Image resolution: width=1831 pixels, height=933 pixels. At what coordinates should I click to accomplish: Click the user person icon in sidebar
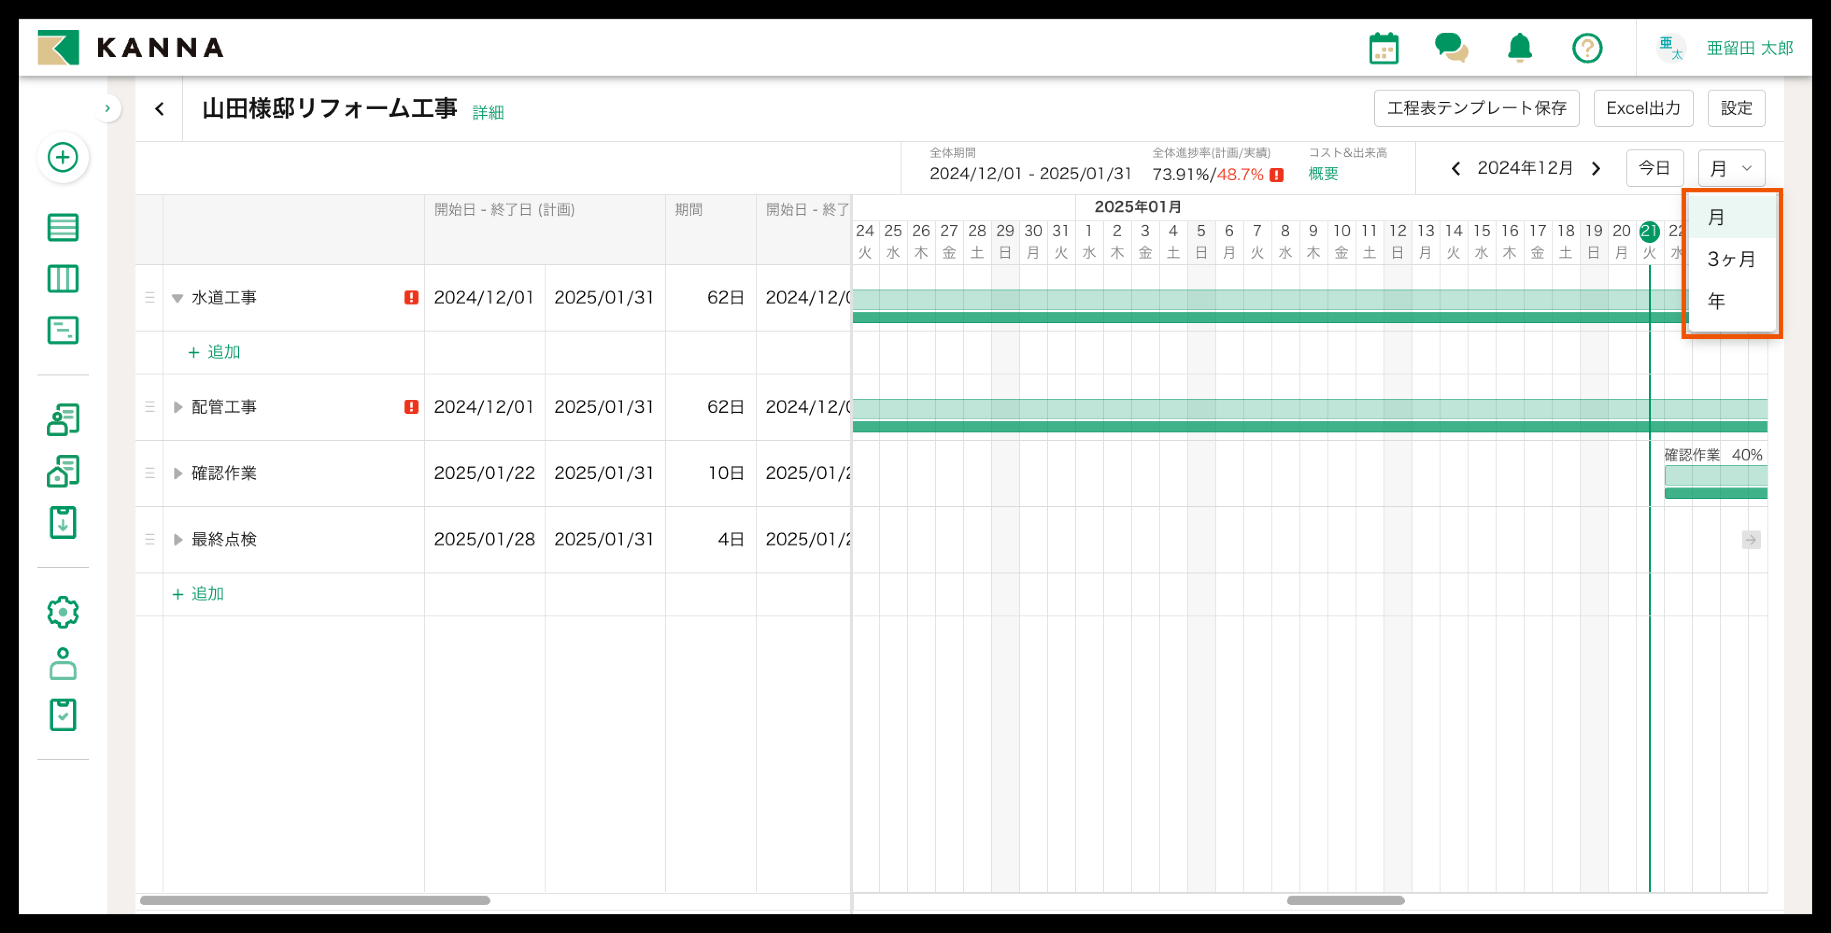(63, 664)
